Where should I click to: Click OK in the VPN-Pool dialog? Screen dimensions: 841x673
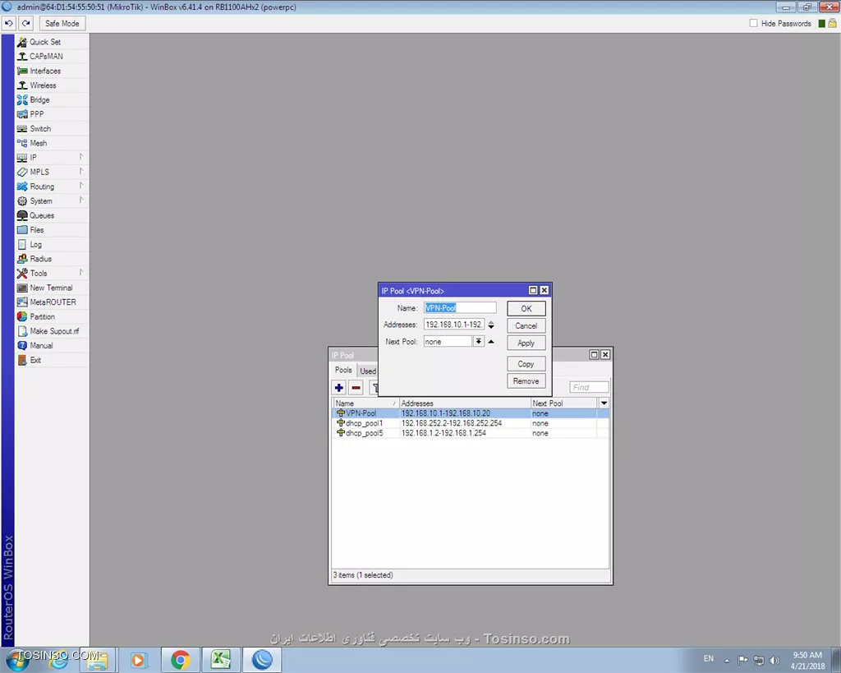pyautogui.click(x=526, y=309)
